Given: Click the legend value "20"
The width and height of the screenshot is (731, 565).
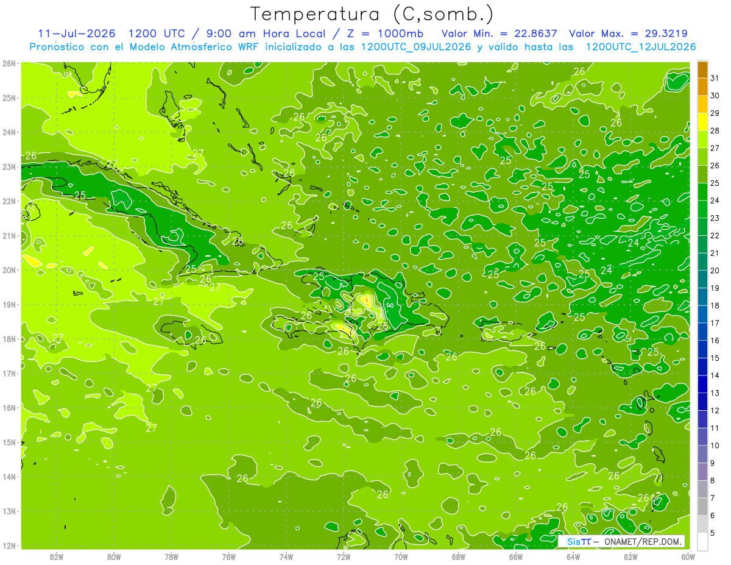Looking at the screenshot, I should pos(715,271).
